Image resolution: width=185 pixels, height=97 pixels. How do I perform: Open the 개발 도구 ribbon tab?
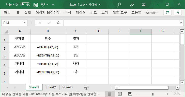coord(120,13)
